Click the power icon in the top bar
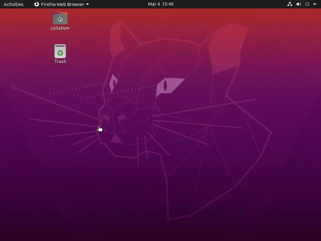Screen dimensions: 321x241 (x=307, y=4)
